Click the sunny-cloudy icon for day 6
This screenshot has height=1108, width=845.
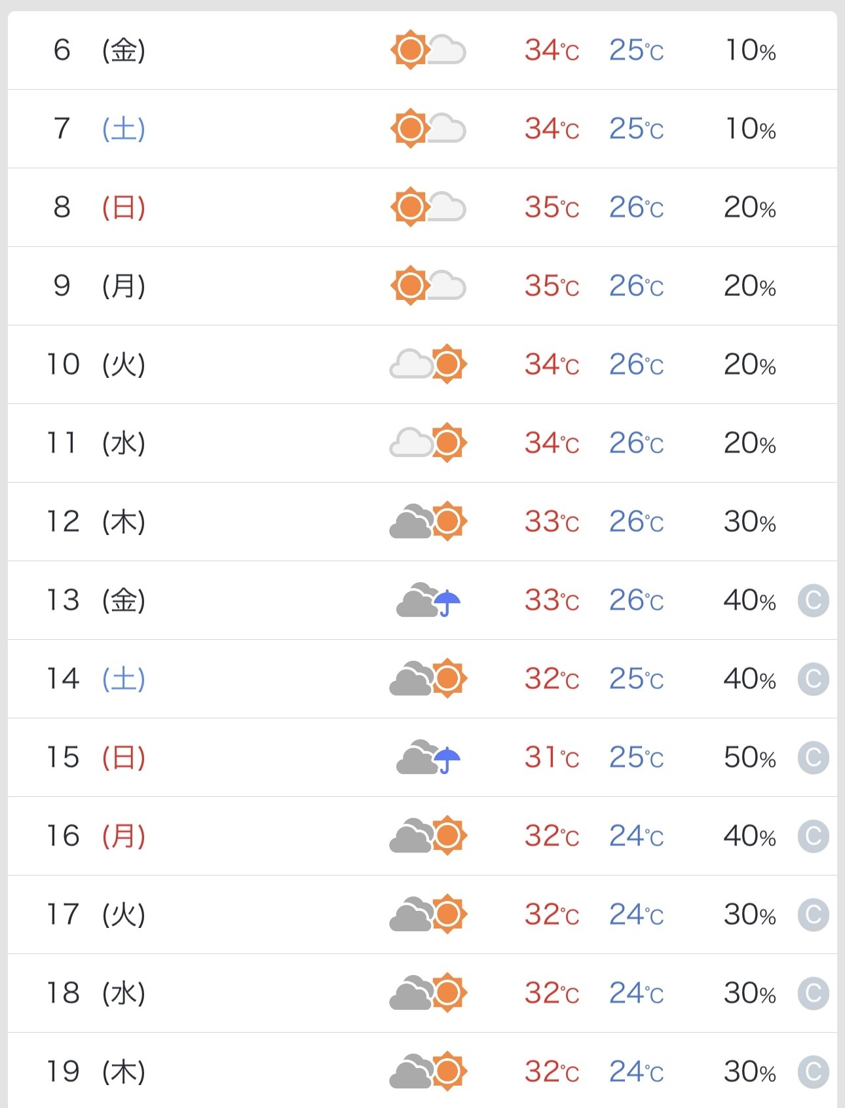tap(428, 50)
